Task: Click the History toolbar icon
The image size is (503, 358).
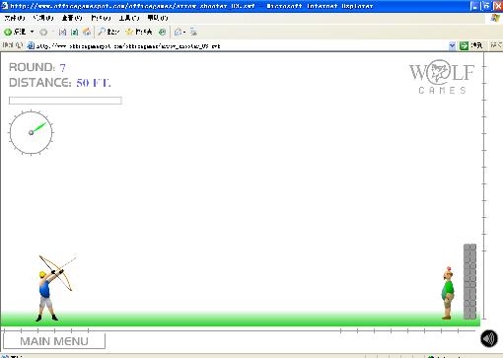Action: tap(162, 32)
